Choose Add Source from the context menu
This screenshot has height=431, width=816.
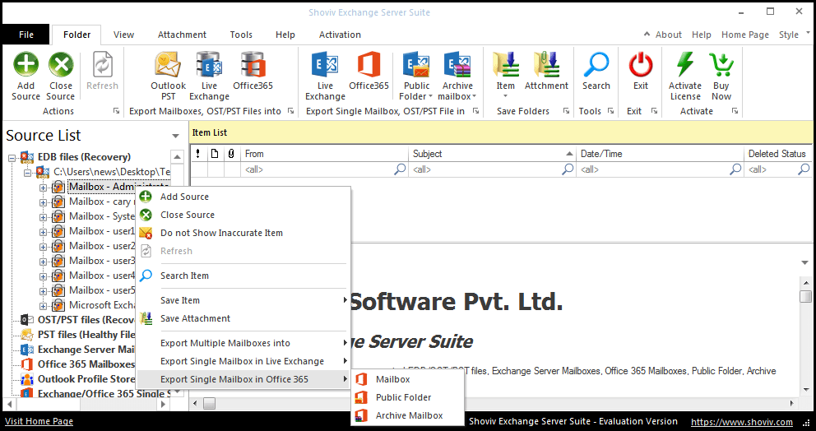243,197
